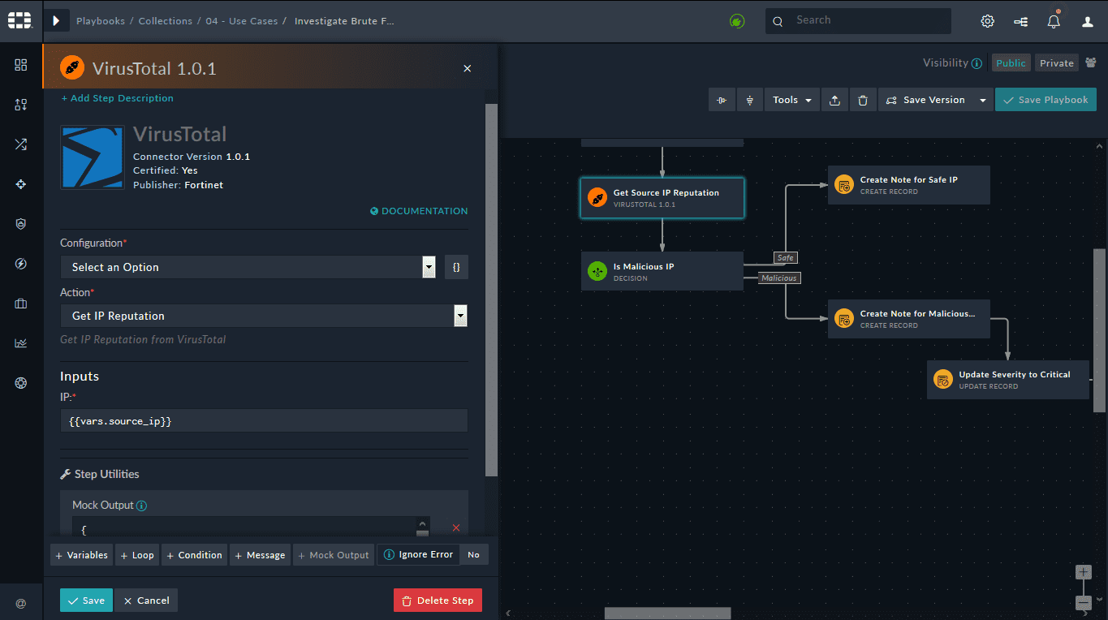
Task: Toggle the Ignore Error switch showing No
Action: click(474, 555)
